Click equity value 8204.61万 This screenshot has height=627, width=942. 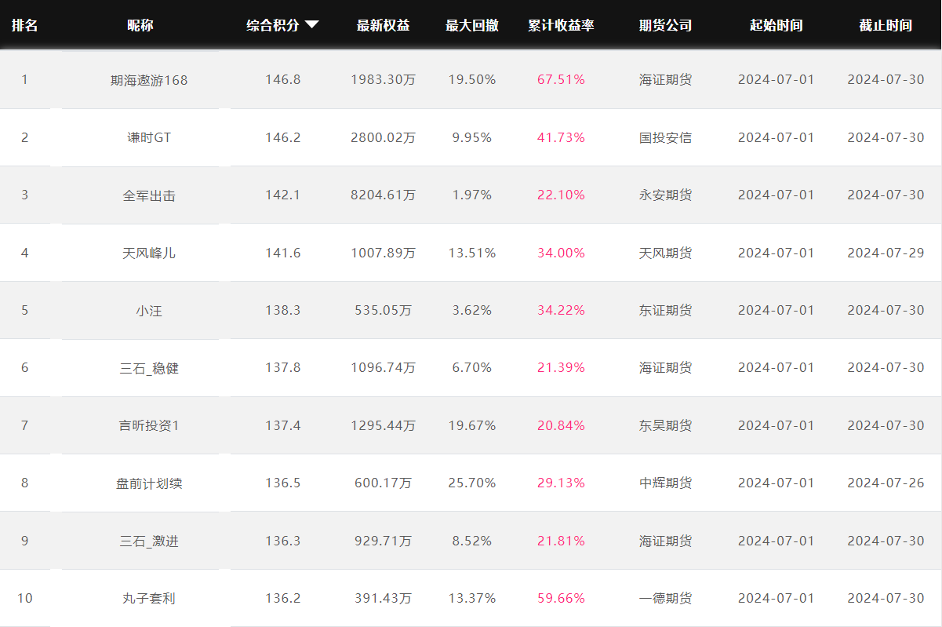point(384,195)
